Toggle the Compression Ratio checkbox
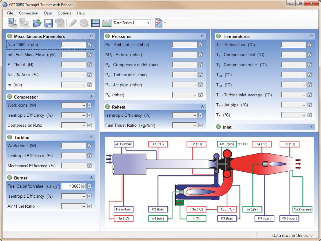321x241 pixels. (90, 125)
